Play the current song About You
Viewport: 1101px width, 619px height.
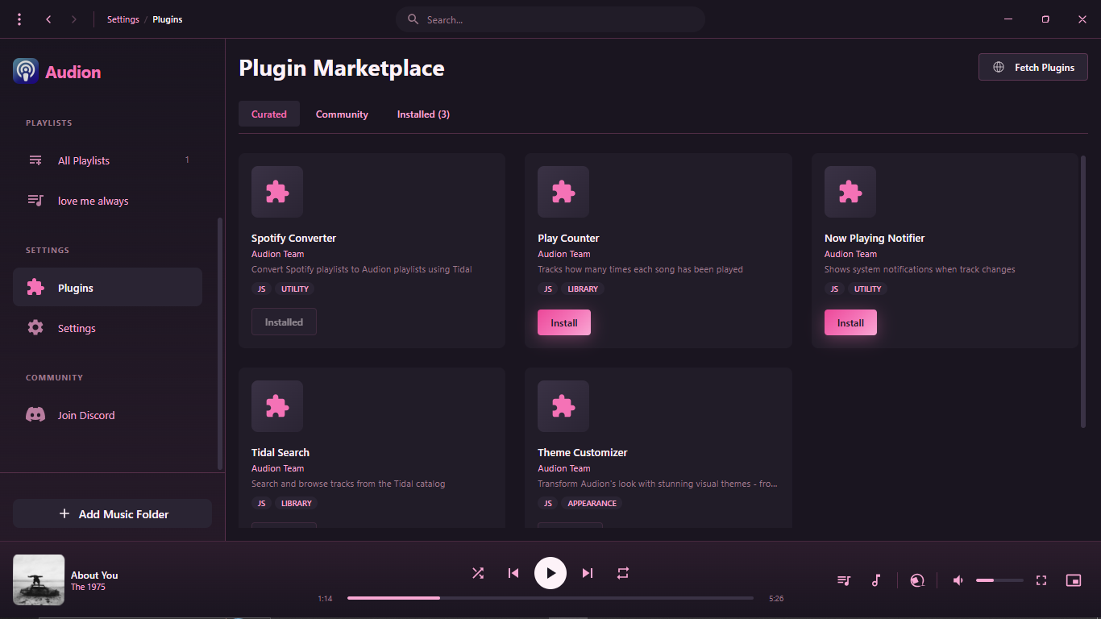[x=550, y=573]
